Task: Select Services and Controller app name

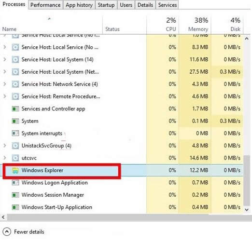Action: 53,109
